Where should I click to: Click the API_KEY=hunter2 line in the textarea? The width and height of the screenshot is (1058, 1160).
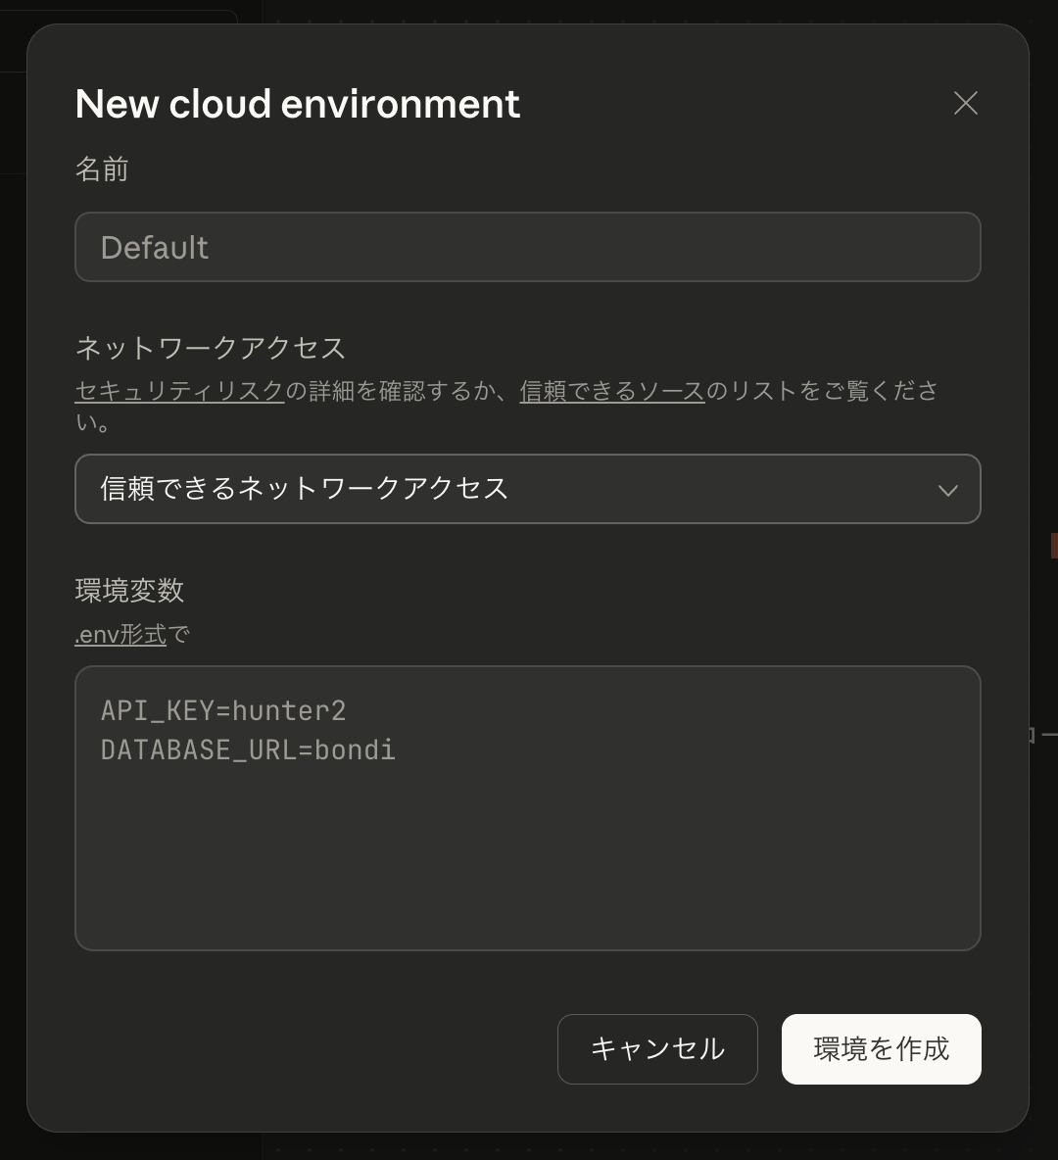(x=223, y=710)
